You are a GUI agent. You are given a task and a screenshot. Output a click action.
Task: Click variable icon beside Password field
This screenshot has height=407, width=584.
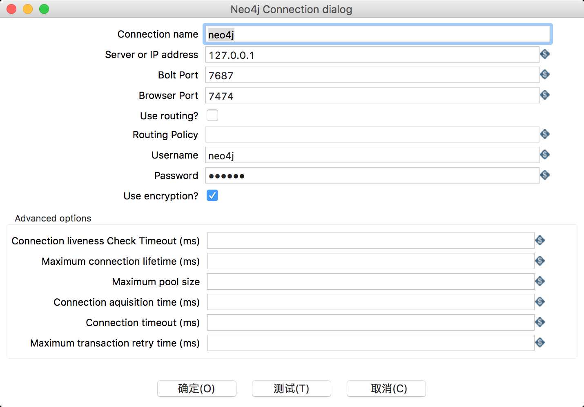(x=544, y=175)
